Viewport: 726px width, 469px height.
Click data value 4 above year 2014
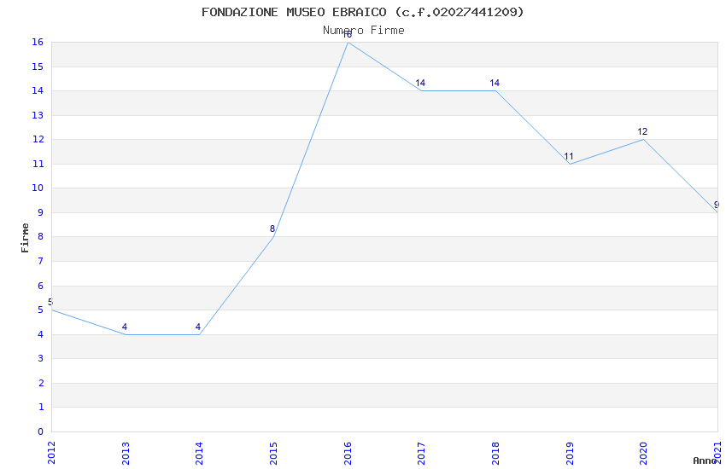(x=198, y=327)
